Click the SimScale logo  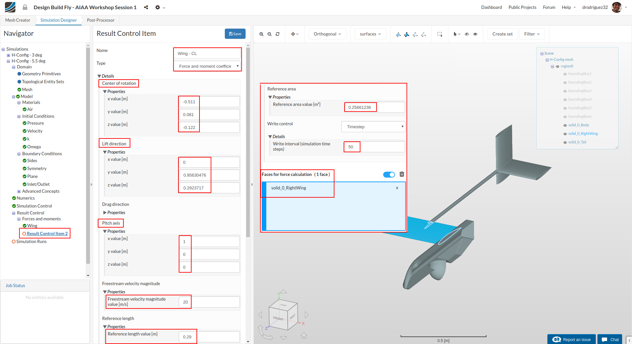[10, 7]
